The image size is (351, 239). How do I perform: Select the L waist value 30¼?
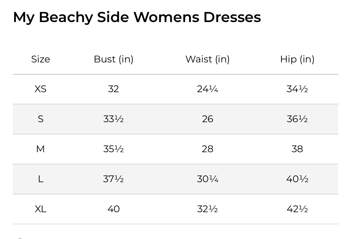(x=207, y=179)
